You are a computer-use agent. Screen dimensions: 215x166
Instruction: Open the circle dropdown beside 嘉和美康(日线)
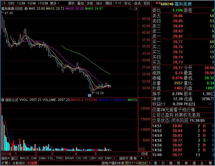[26, 9]
